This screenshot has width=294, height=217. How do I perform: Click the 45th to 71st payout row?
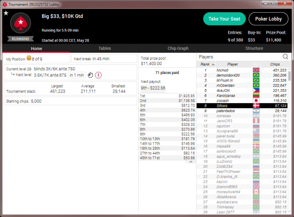tap(167, 158)
